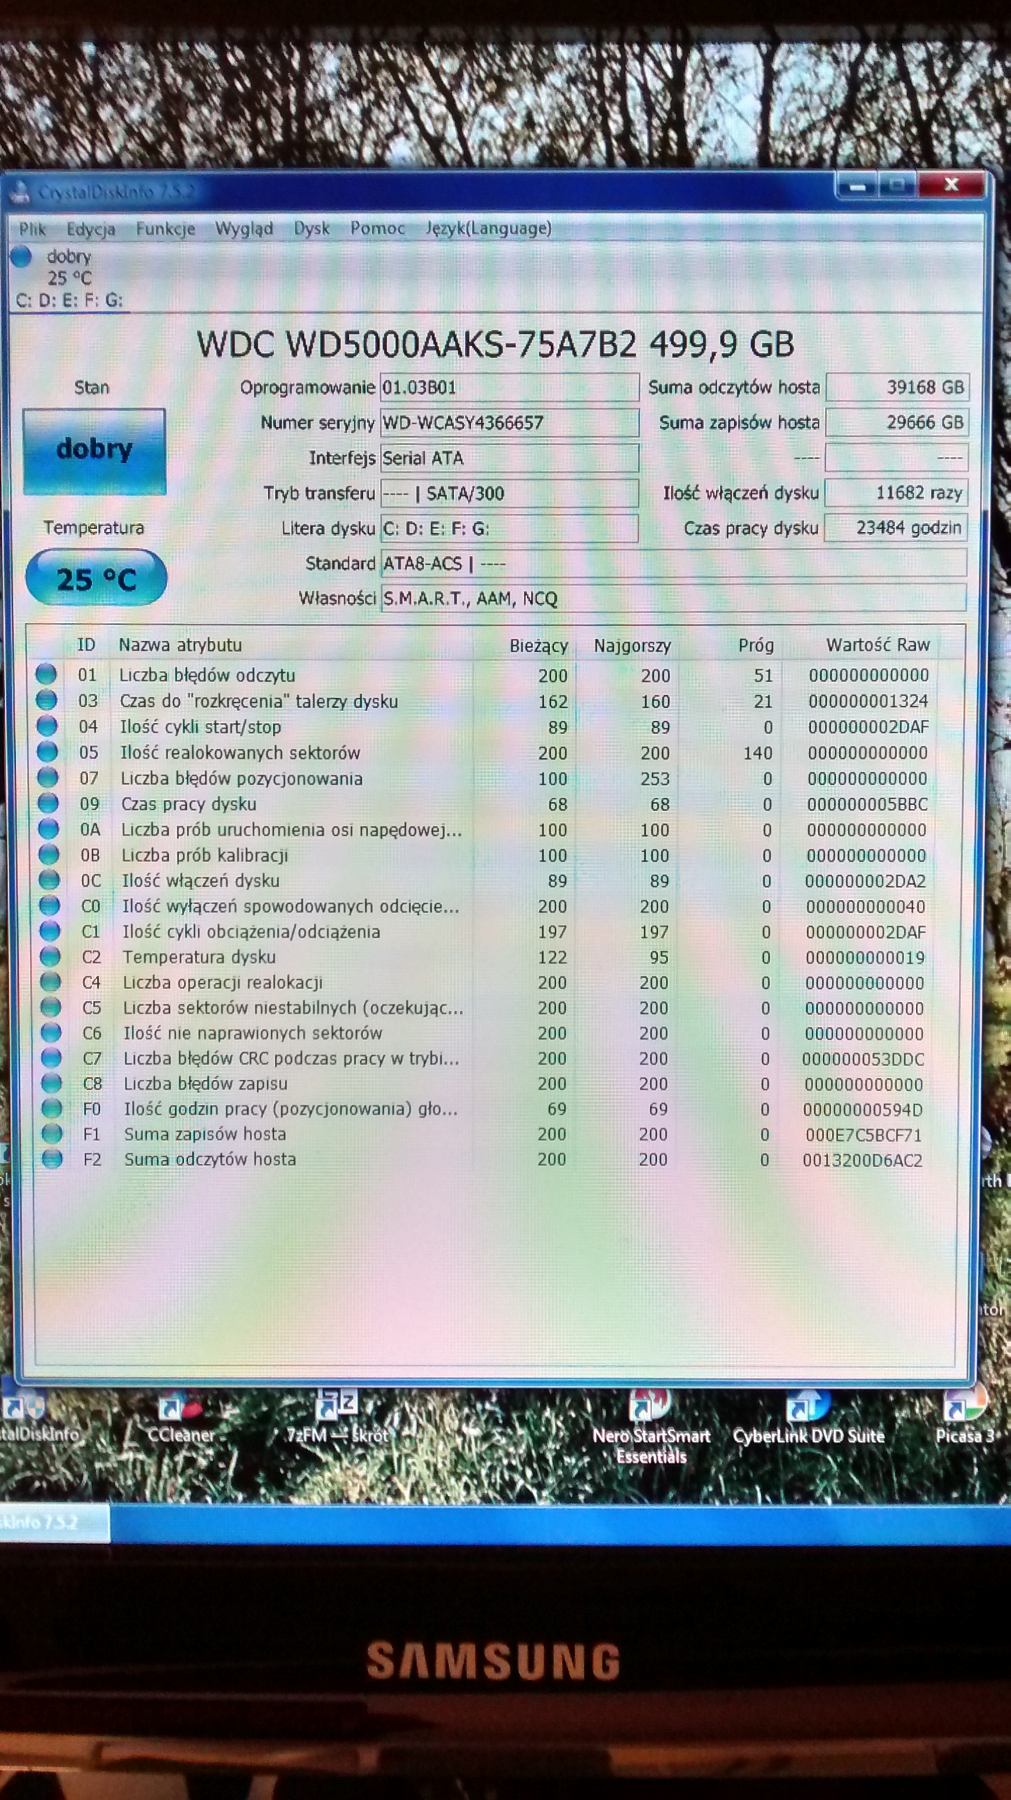
Task: Click the blue status dot in the disk tab
Action: [x=22, y=256]
